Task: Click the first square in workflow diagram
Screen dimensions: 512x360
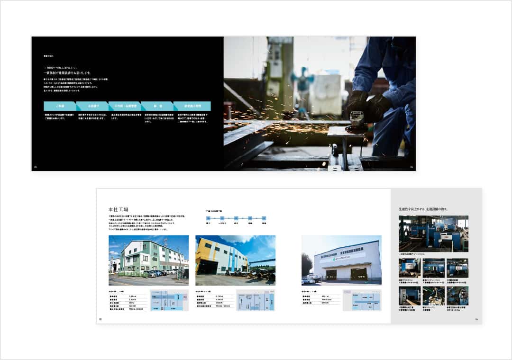Action: click(208, 218)
